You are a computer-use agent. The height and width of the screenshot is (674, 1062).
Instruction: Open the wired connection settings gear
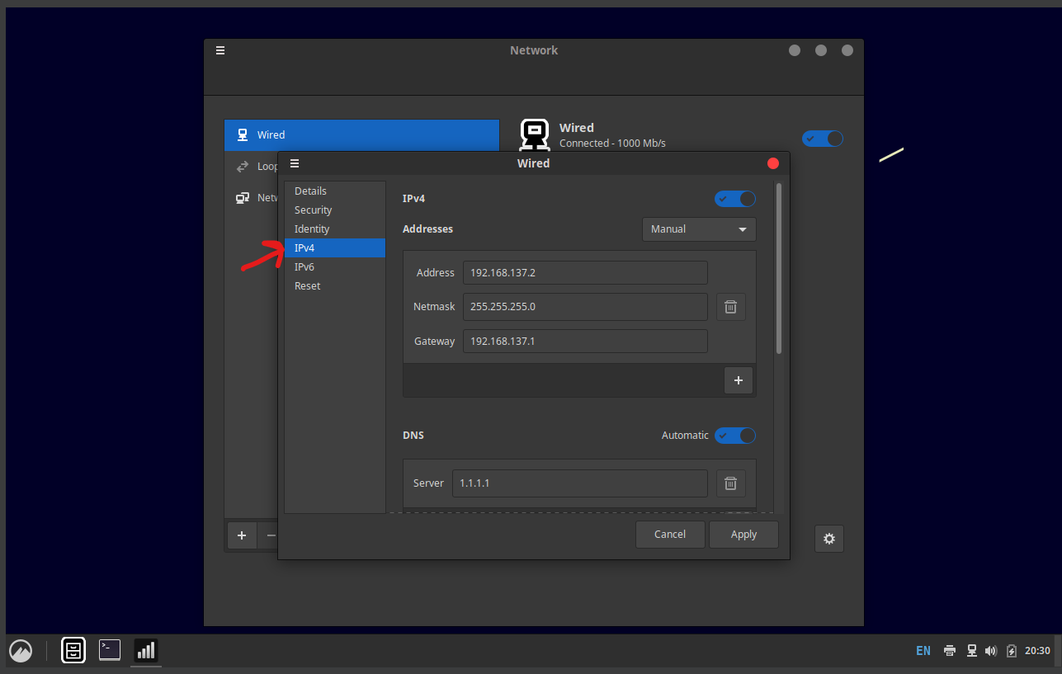828,539
